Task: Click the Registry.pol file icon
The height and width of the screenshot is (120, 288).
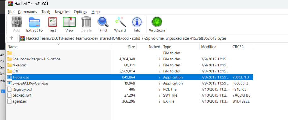Action: [x=9, y=89]
